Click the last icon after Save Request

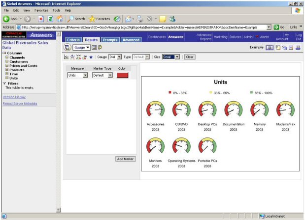(298, 47)
